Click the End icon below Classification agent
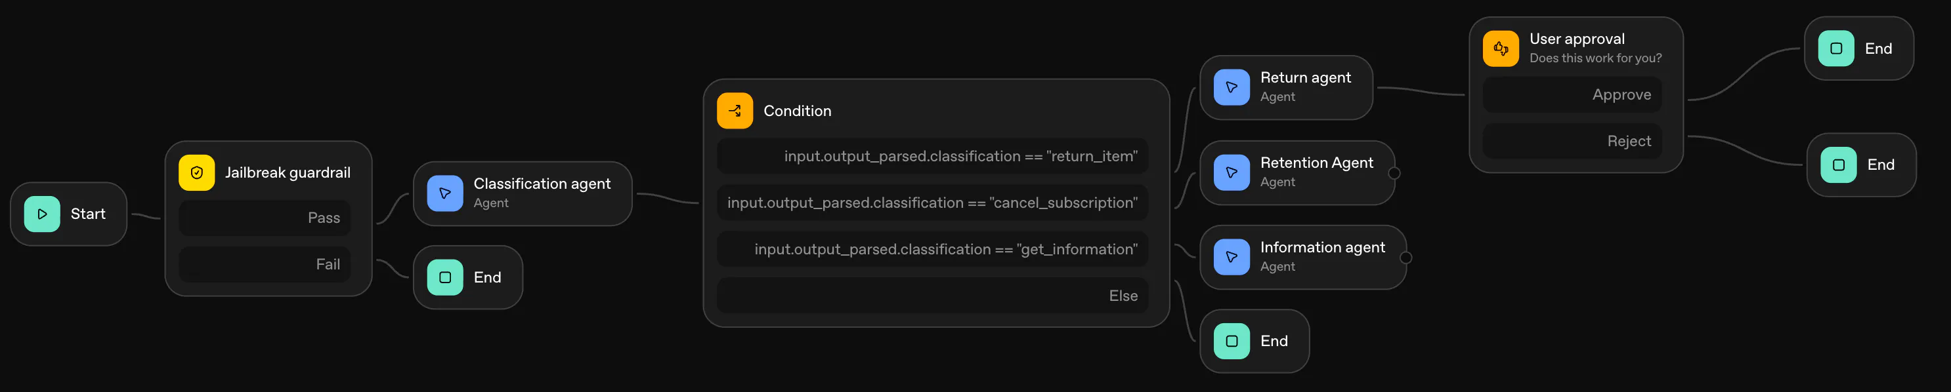The image size is (1951, 392). [445, 278]
